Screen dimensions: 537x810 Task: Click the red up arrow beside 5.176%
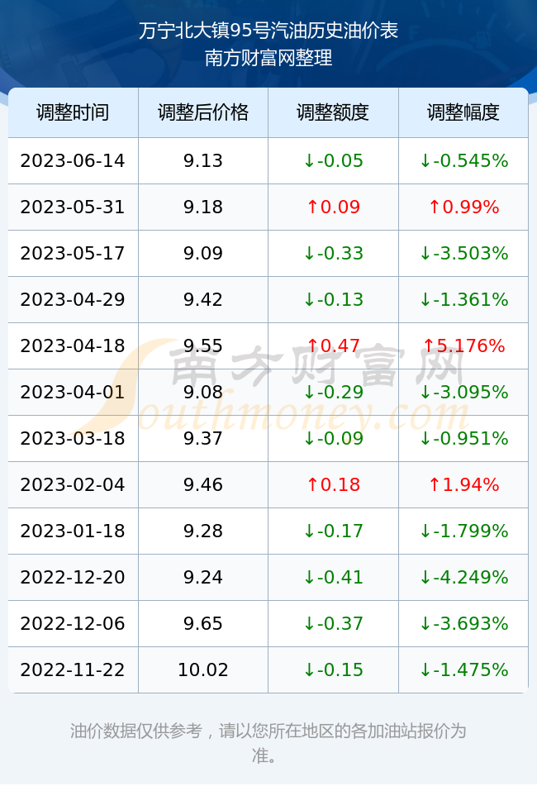pos(429,345)
